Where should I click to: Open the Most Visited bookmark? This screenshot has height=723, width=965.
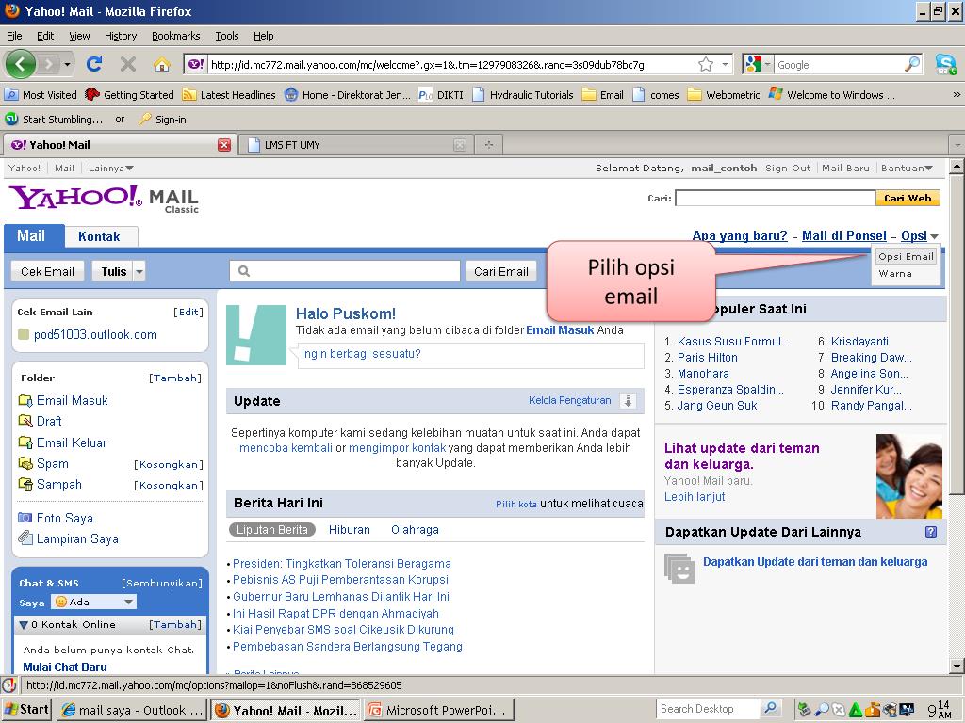(41, 95)
